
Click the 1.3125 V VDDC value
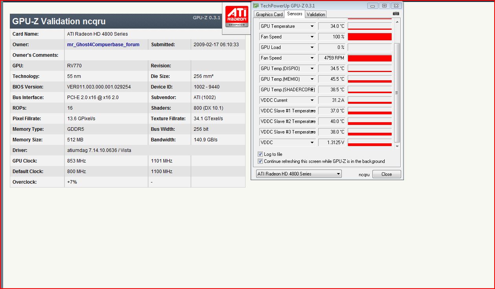332,143
